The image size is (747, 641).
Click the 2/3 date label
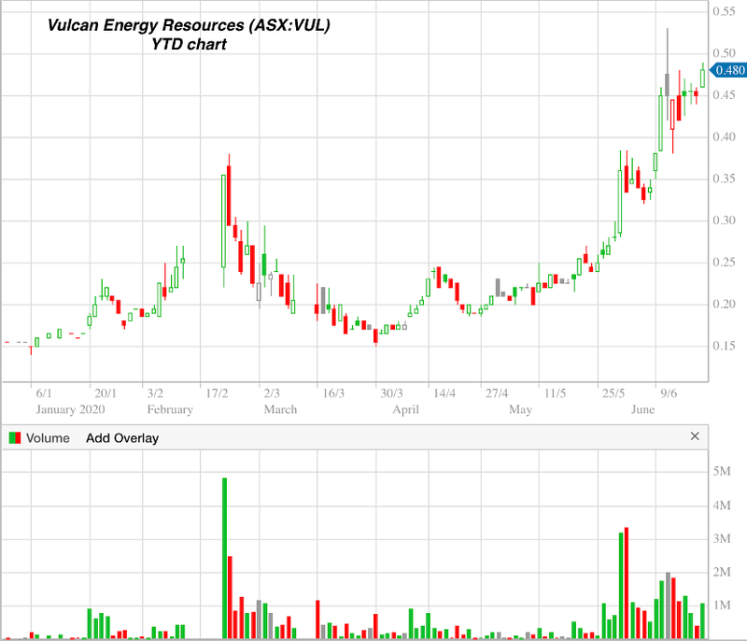click(x=272, y=393)
